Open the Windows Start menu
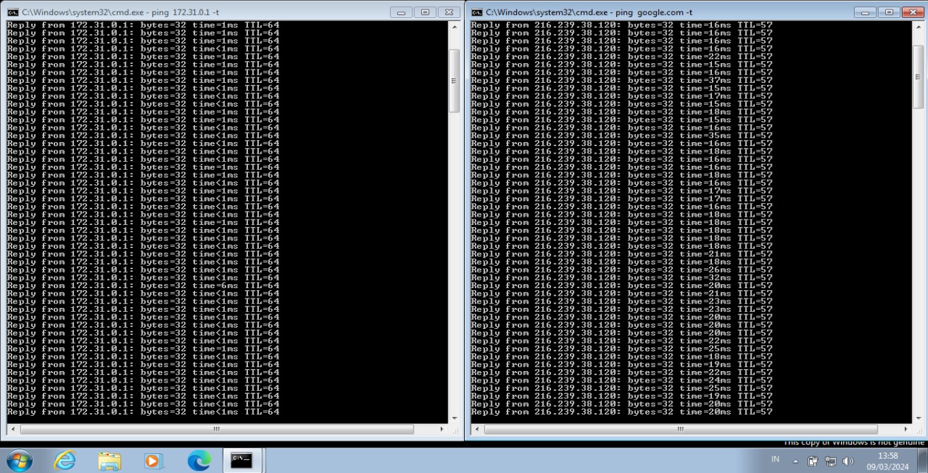Image resolution: width=928 pixels, height=473 pixels. pyautogui.click(x=18, y=460)
